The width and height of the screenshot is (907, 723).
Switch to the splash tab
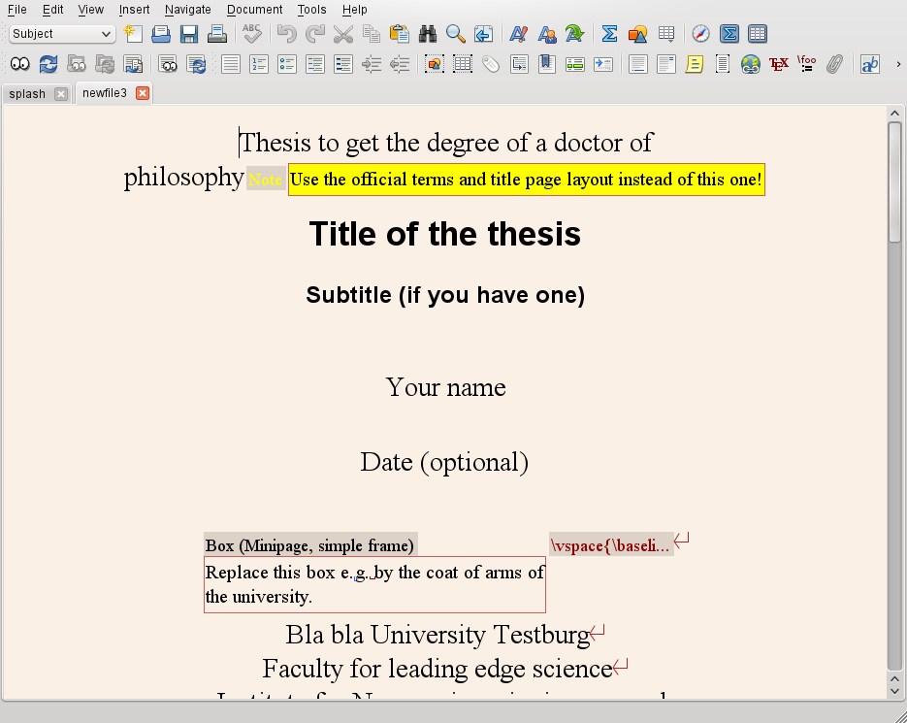(27, 94)
